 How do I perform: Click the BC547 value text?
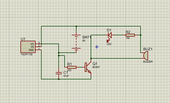click(x=96, y=67)
